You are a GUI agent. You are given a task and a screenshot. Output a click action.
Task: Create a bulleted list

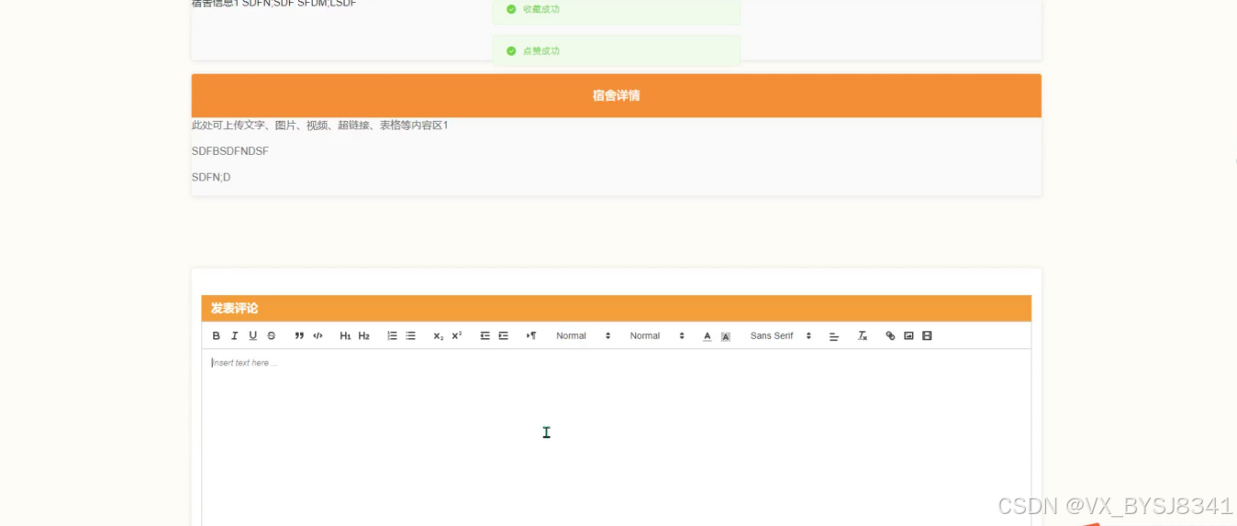tap(411, 336)
